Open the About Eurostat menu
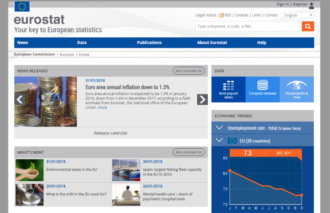Screen dimensions: 330x213 click(x=212, y=43)
